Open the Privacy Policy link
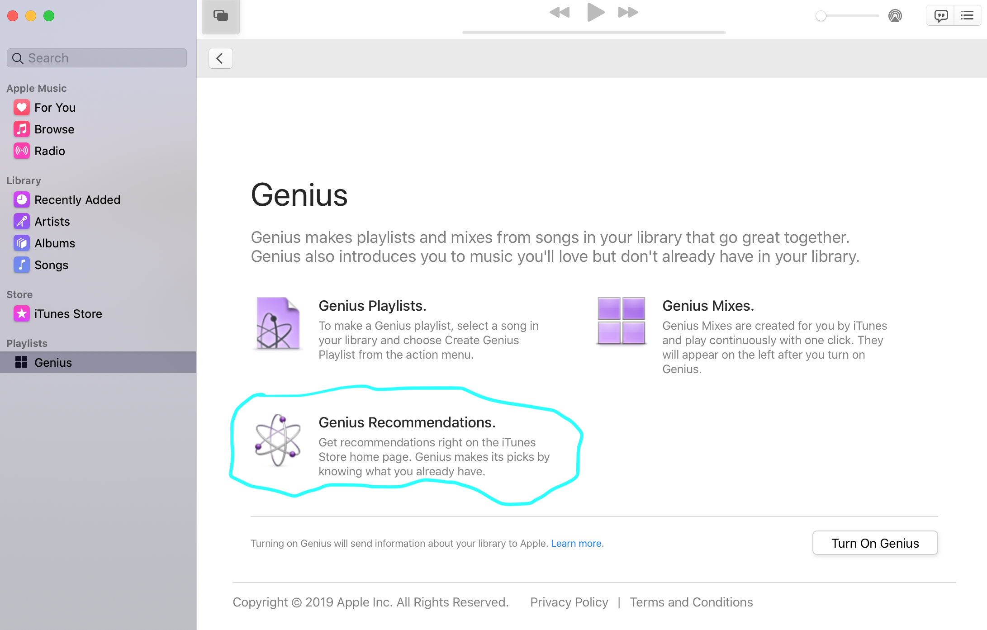This screenshot has height=630, width=987. [569, 602]
